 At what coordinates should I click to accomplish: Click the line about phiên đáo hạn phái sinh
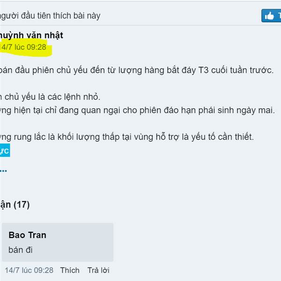[137, 110]
